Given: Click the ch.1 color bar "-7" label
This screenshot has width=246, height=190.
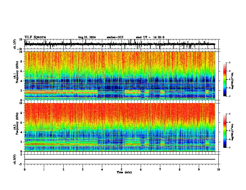Looking at the screenshot, I should (229, 96).
